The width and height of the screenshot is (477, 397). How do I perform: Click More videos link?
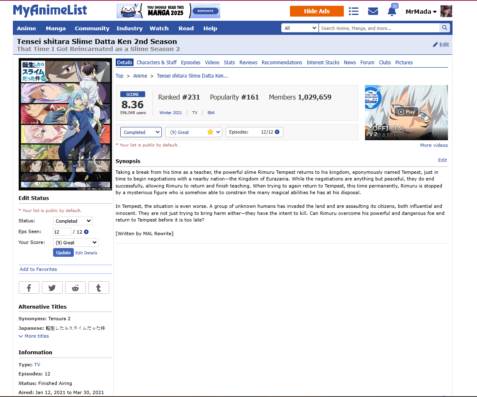point(434,145)
